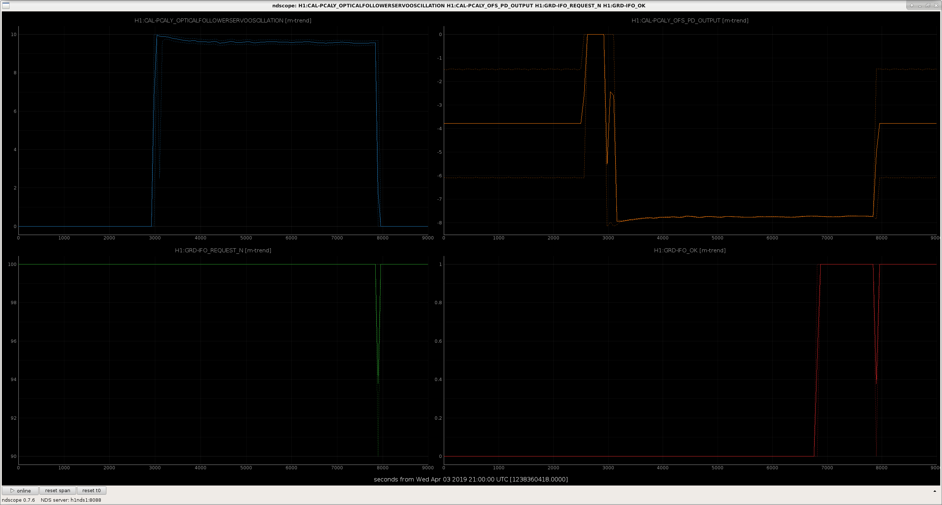Expand the small arrow at bottom-right corner
Image resolution: width=942 pixels, height=505 pixels.
pyautogui.click(x=935, y=491)
